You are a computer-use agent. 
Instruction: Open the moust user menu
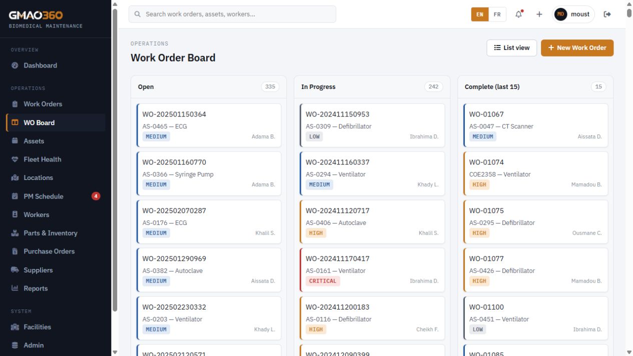pyautogui.click(x=573, y=14)
